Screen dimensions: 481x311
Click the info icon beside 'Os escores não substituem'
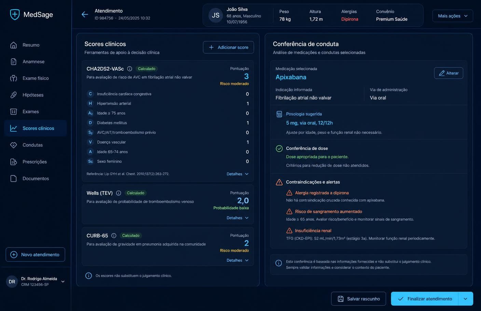(x=88, y=276)
